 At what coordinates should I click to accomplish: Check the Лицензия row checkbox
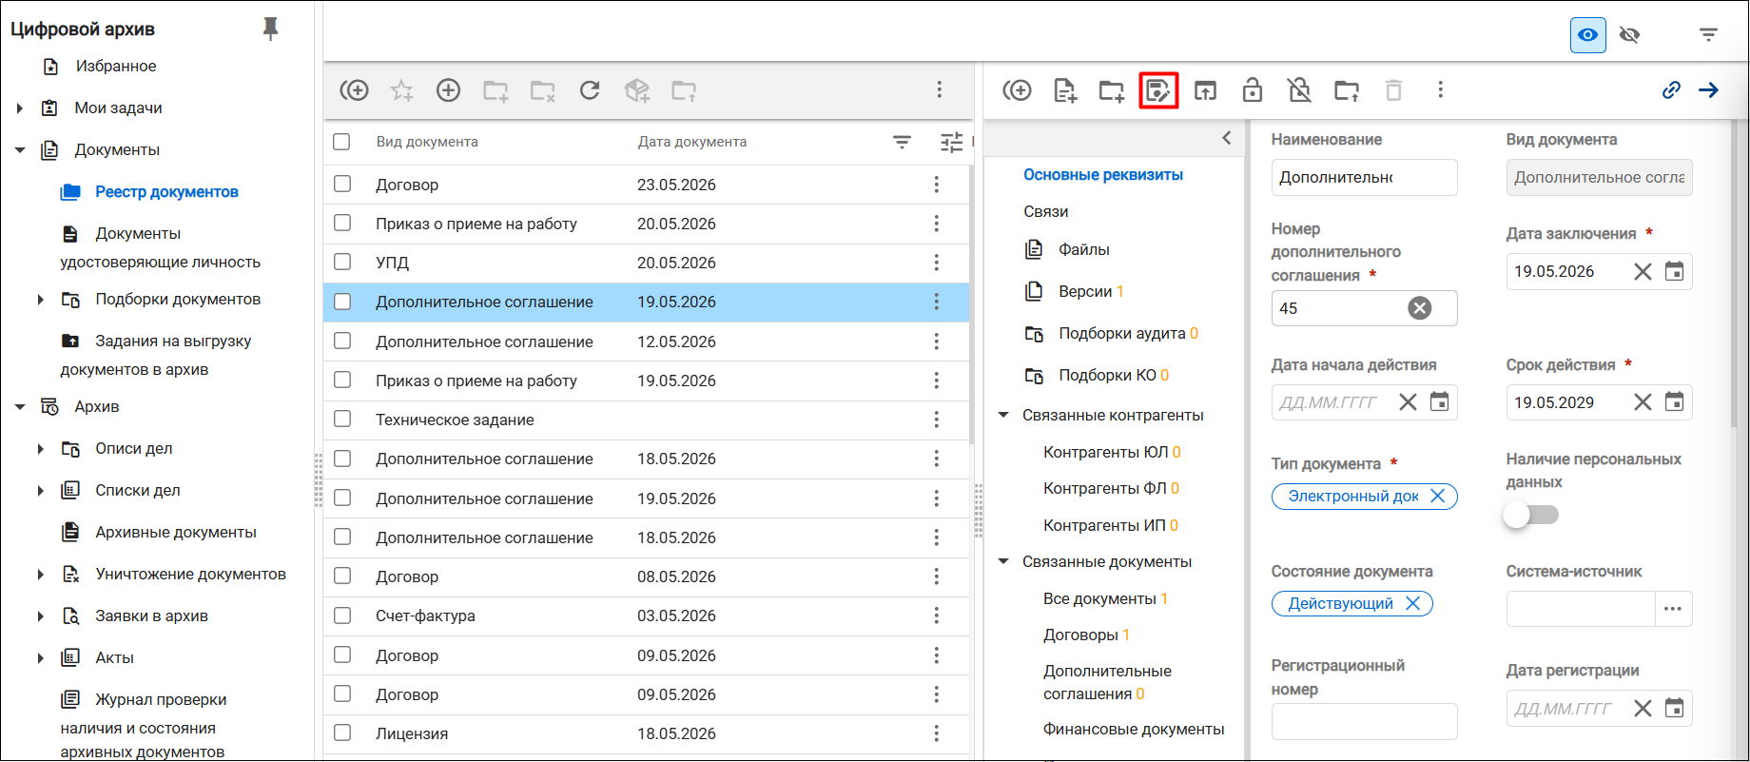(x=342, y=733)
